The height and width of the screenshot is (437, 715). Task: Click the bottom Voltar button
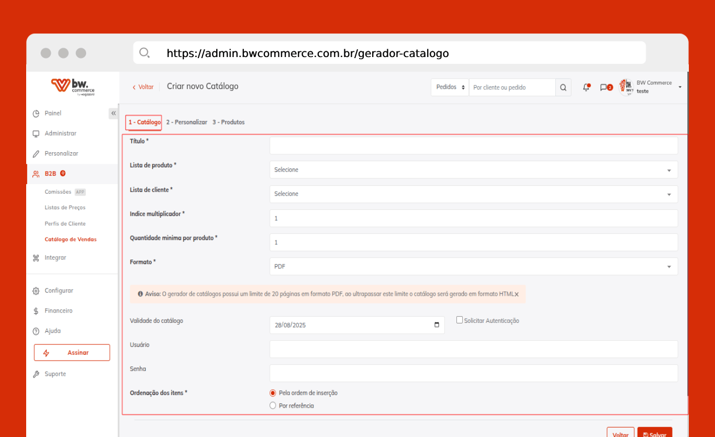click(620, 432)
